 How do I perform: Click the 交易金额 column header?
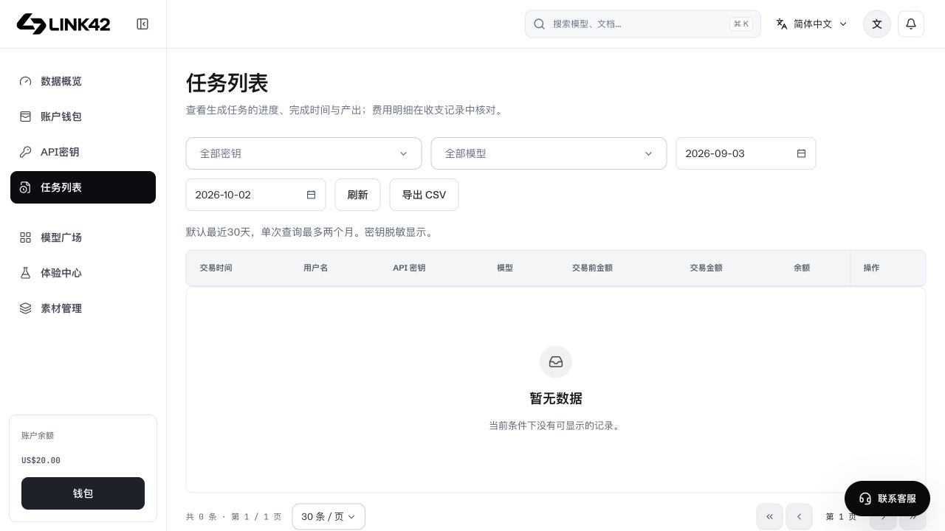706,268
